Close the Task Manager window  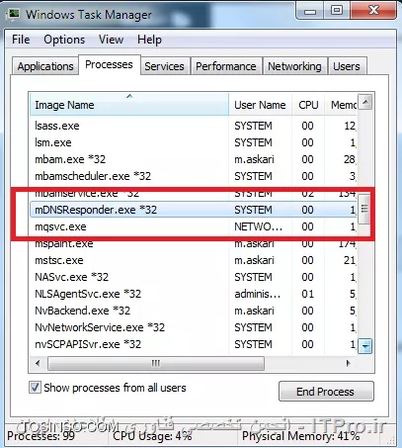coord(373,11)
